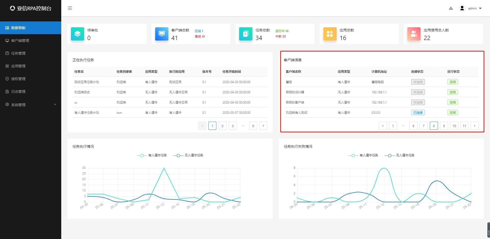Toggle 有人值守任务 legend in 任务执行失败情况 chart
This screenshot has height=239, width=490.
pyautogui.click(x=363, y=155)
